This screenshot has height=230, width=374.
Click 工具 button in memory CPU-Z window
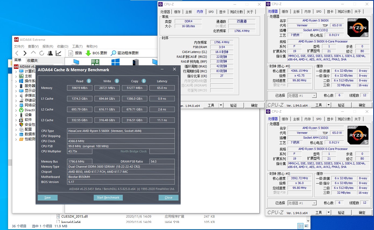point(211,105)
